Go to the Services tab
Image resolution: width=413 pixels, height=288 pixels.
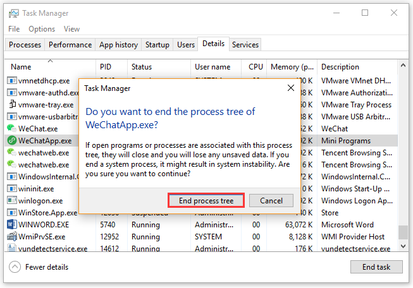point(245,45)
